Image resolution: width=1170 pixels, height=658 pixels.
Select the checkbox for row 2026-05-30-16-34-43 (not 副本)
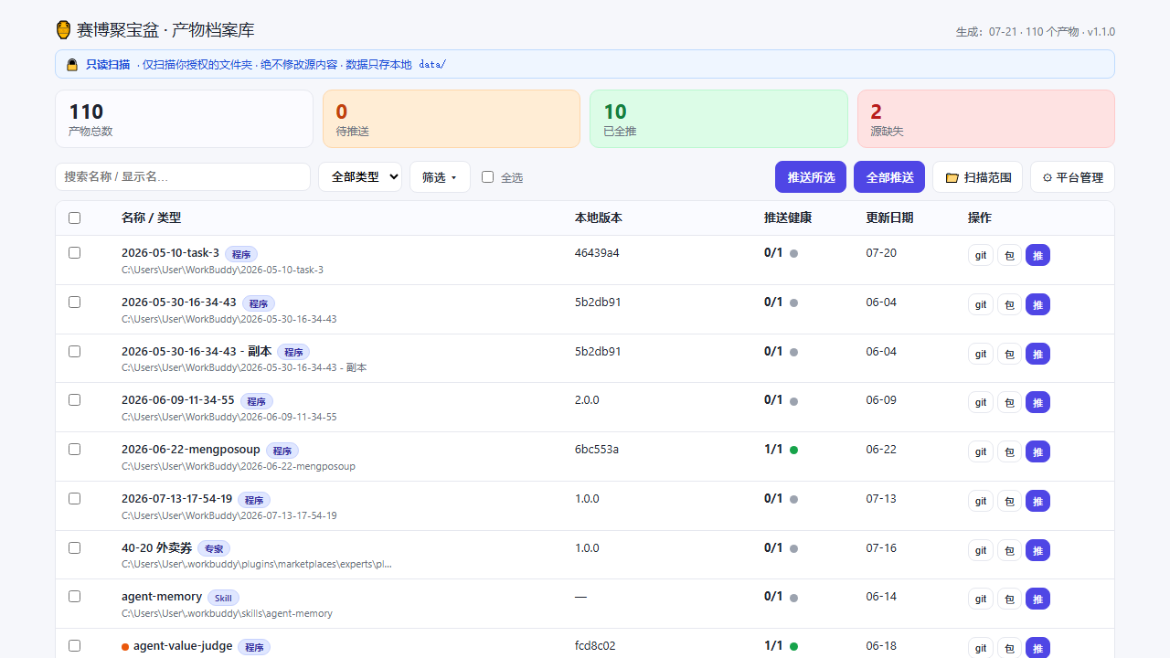[75, 302]
